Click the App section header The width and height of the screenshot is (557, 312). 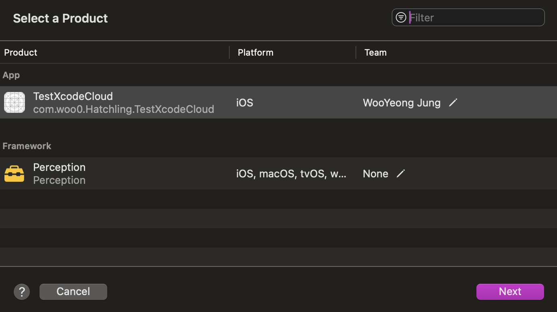point(11,75)
